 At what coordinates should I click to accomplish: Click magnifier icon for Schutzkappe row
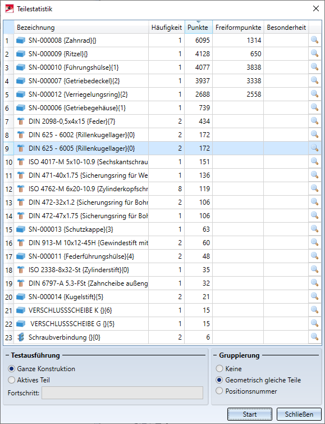(x=314, y=229)
